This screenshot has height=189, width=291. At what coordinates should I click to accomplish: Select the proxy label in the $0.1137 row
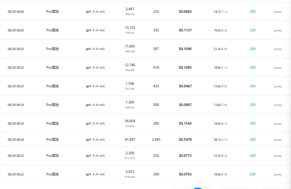pos(278,30)
